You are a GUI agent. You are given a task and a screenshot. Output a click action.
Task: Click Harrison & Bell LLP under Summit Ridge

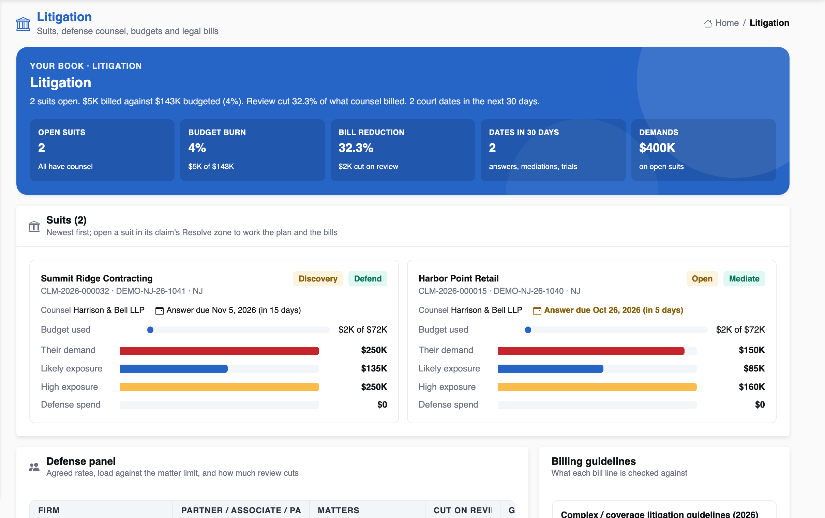pyautogui.click(x=109, y=310)
